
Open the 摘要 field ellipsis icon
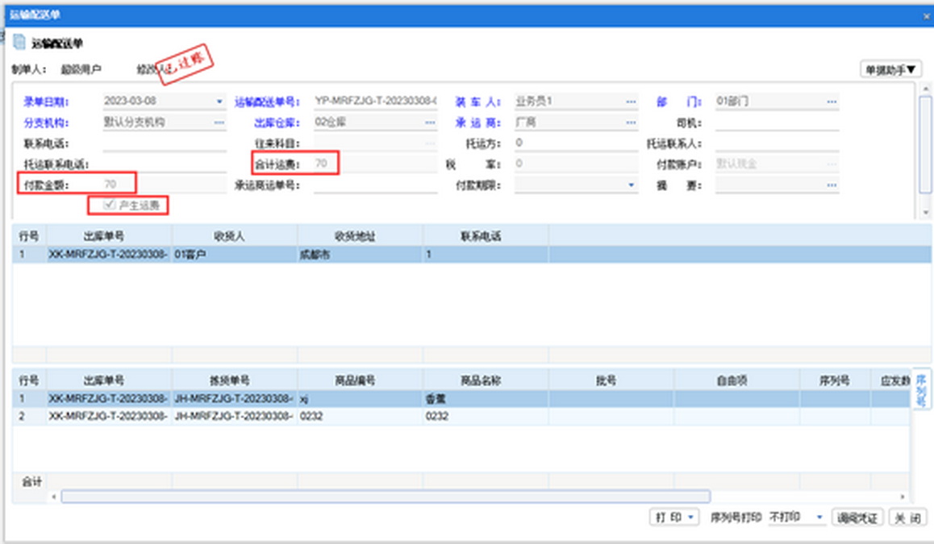coord(831,185)
